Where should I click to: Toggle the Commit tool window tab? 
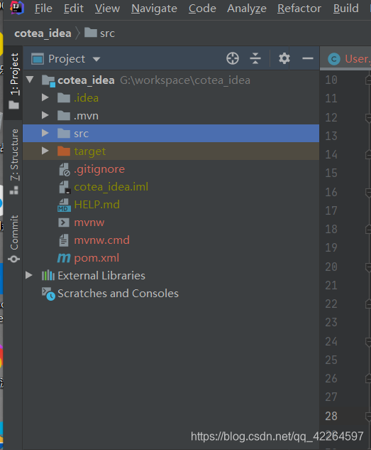[x=14, y=239]
